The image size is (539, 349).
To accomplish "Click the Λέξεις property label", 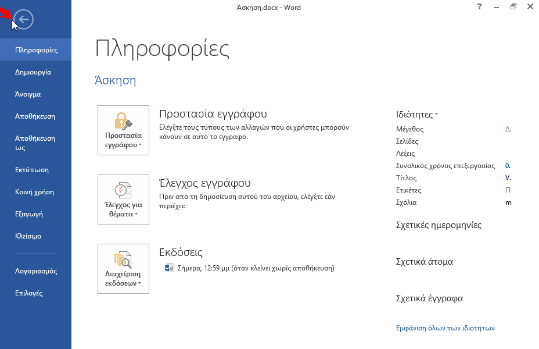I will click(x=405, y=154).
